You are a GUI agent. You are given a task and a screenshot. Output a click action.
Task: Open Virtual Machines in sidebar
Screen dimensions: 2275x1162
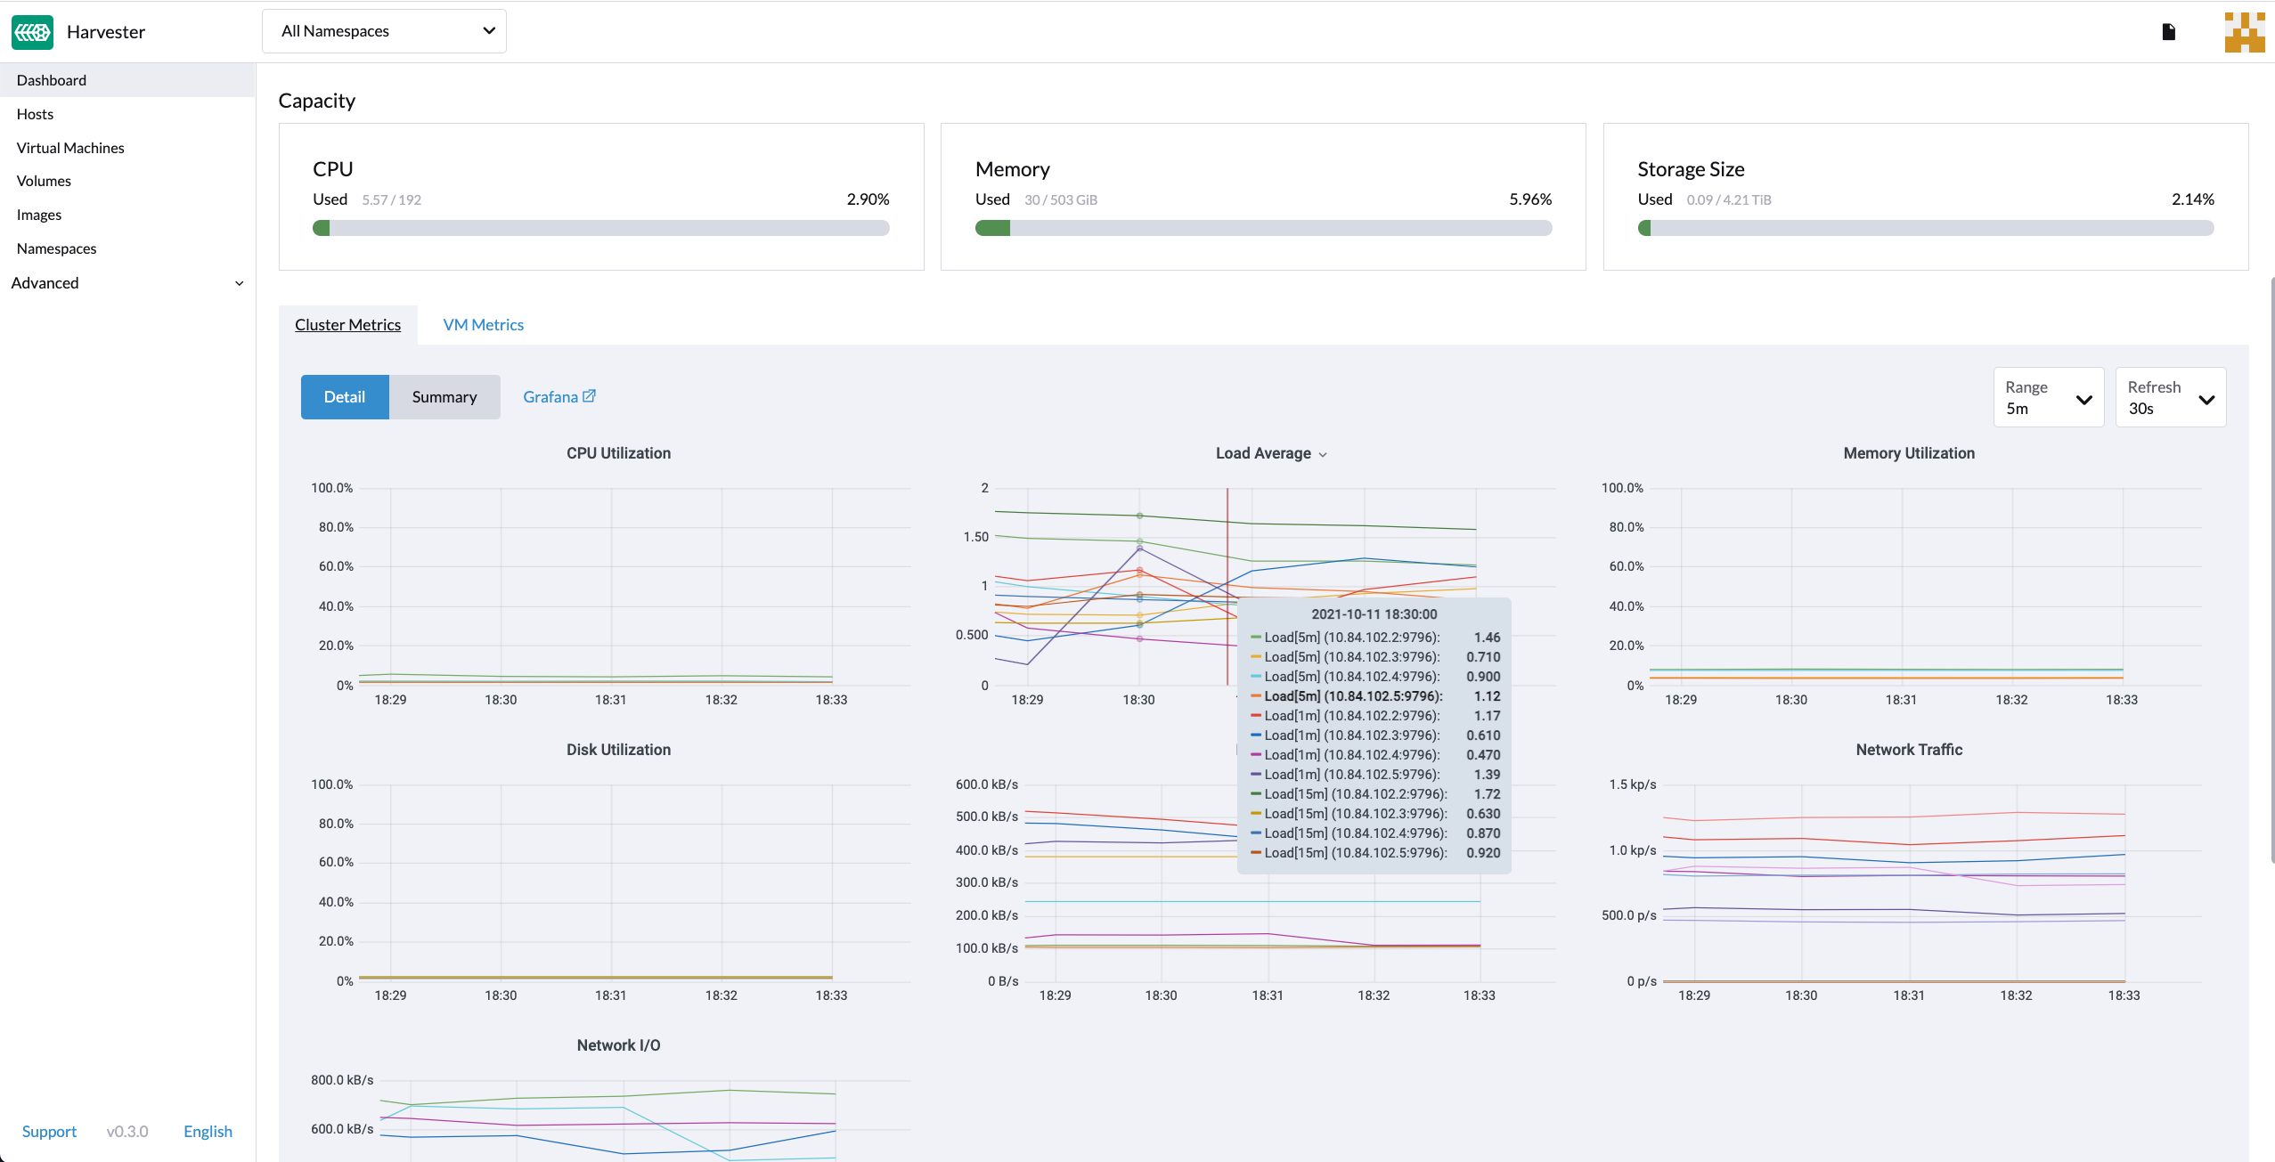70,148
